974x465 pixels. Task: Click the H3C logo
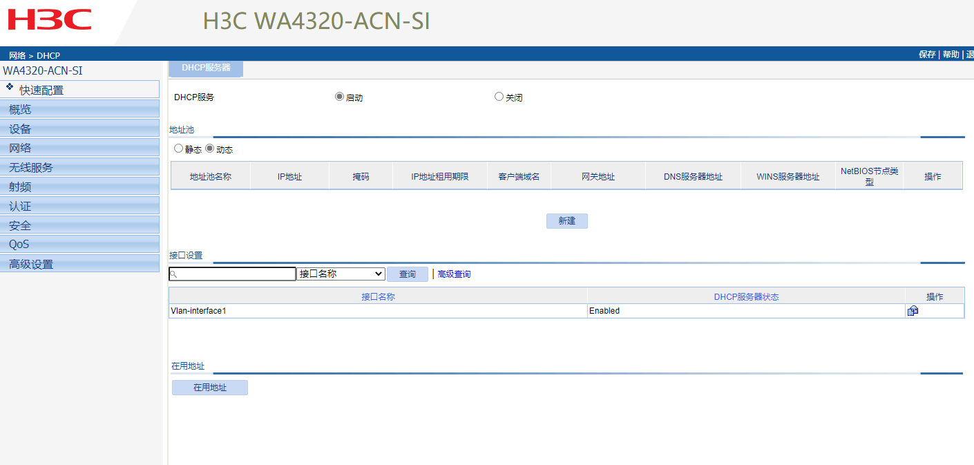(x=49, y=19)
